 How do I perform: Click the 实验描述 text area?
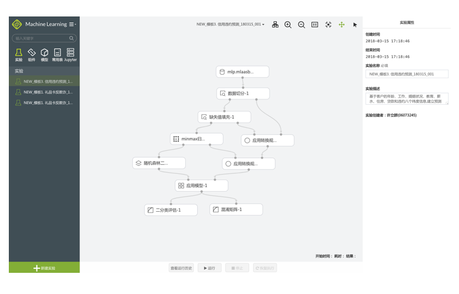click(x=407, y=99)
